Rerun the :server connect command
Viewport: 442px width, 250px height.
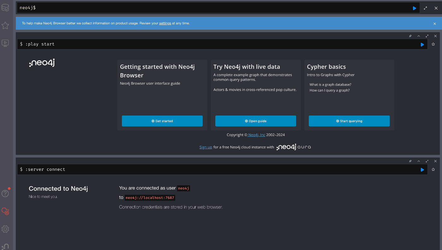pos(422,170)
